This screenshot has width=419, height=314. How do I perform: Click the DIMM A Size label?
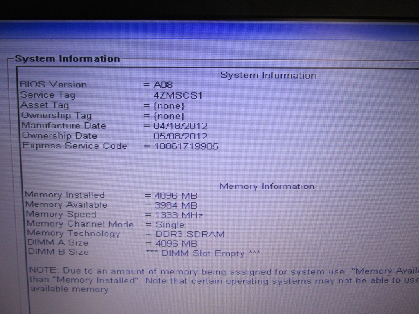coord(57,243)
